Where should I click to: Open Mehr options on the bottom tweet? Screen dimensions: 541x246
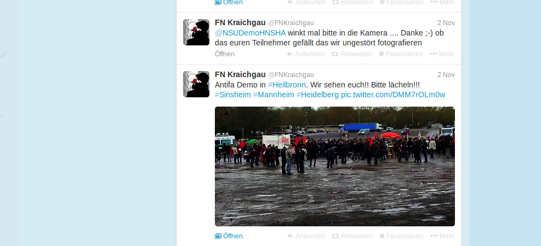pyautogui.click(x=442, y=236)
